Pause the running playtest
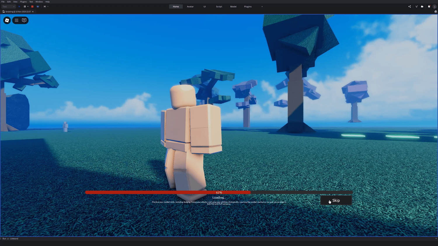The width and height of the screenshot is (438, 246). (x=25, y=6)
